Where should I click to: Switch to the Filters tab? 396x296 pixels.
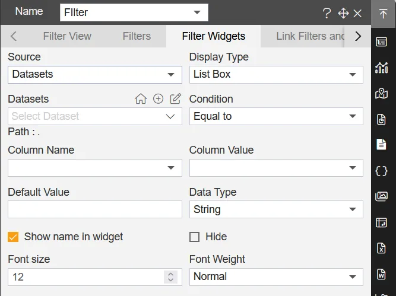pyautogui.click(x=137, y=36)
